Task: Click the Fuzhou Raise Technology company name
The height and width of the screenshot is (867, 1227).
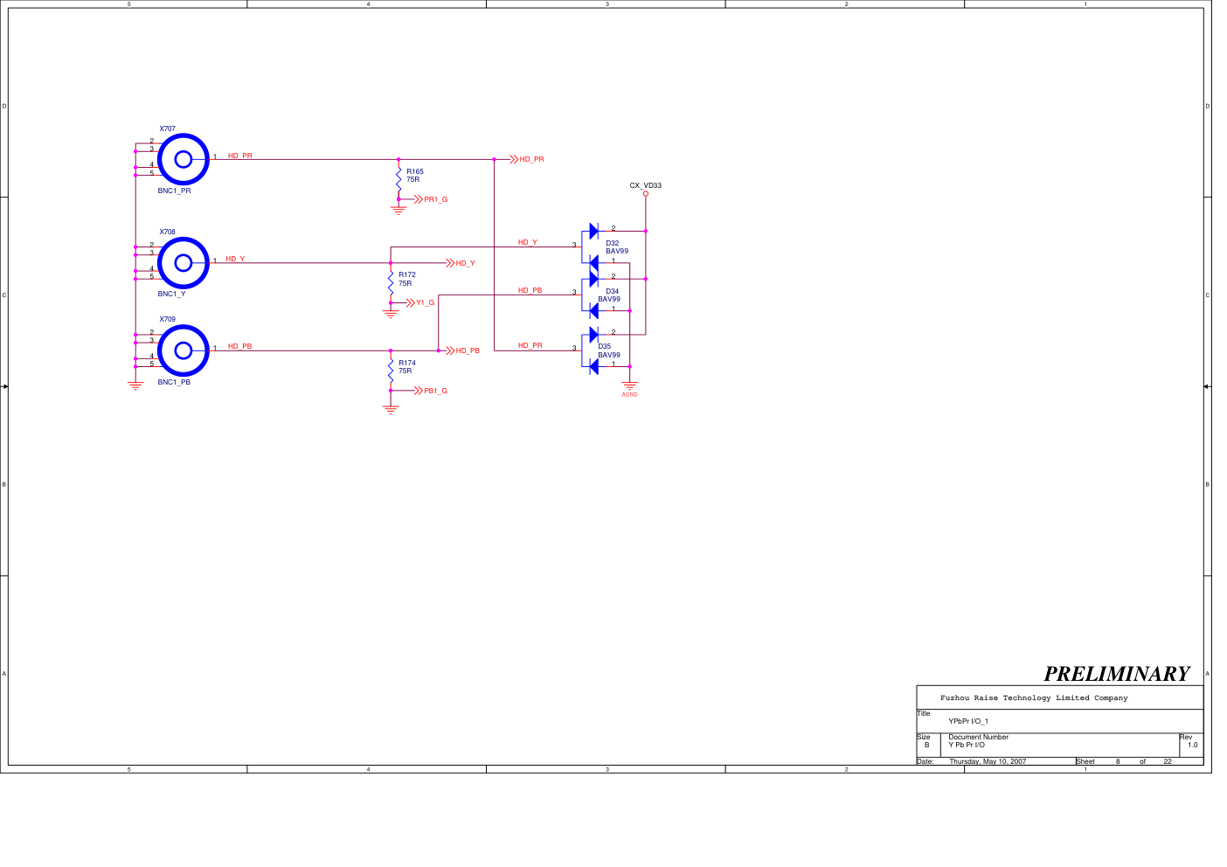Action: [x=1034, y=697]
